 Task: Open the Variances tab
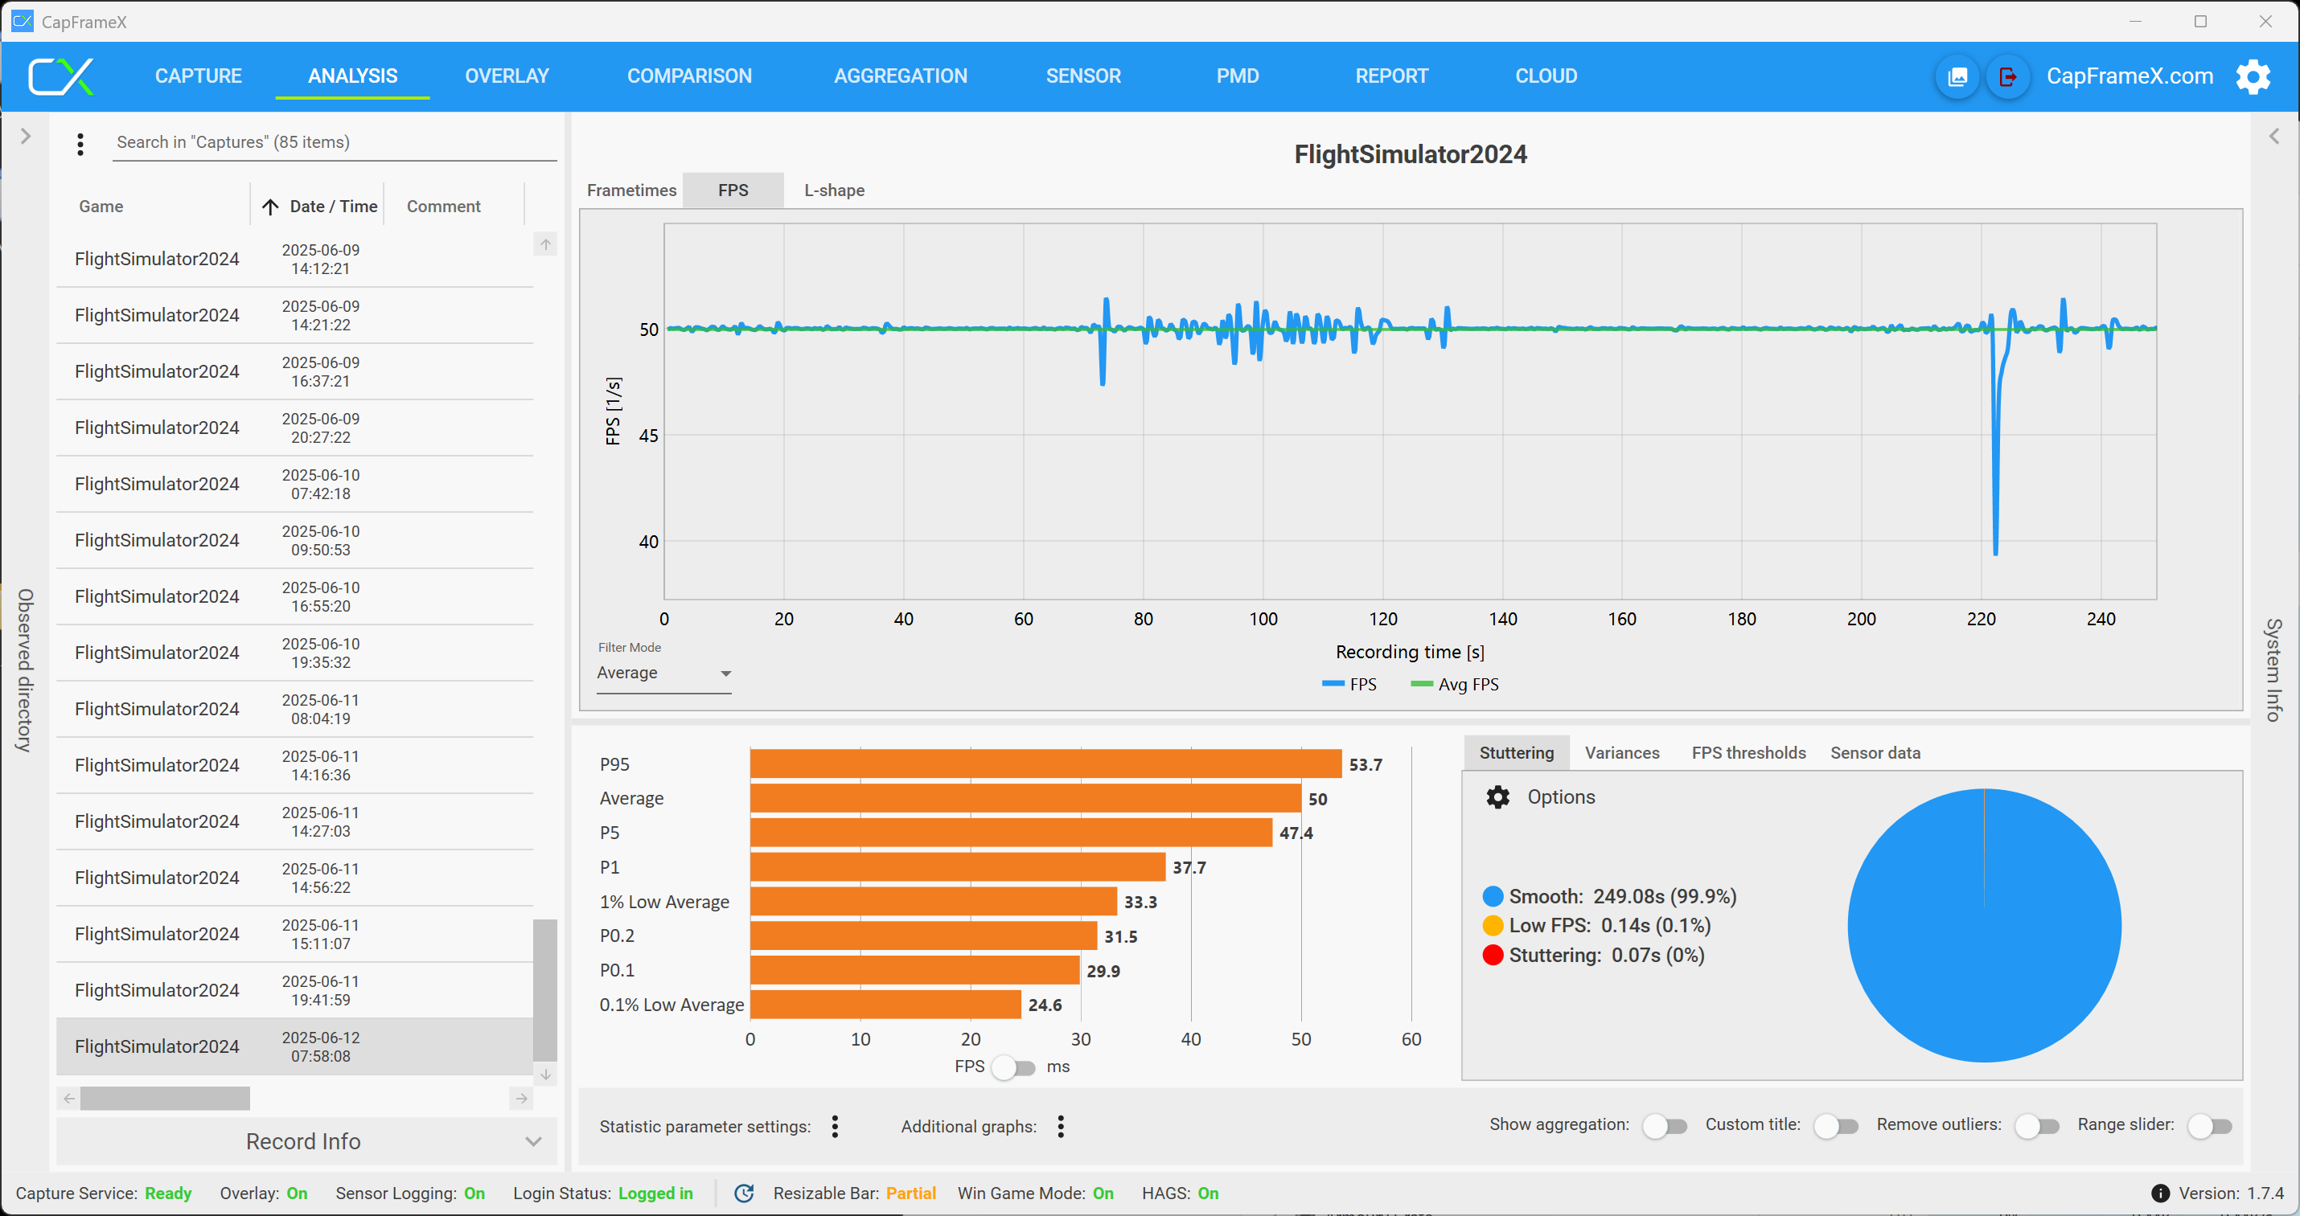point(1621,753)
